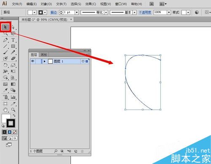Select the Free Transform tool
The image size is (211, 164).
coord(13,71)
